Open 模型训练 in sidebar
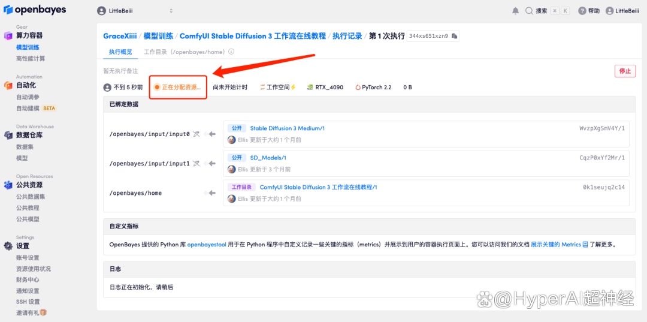647x322 pixels. [x=28, y=47]
